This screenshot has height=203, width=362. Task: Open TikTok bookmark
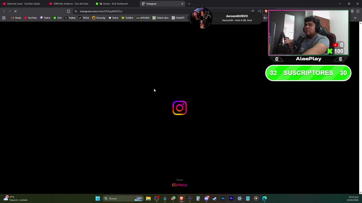[84, 18]
